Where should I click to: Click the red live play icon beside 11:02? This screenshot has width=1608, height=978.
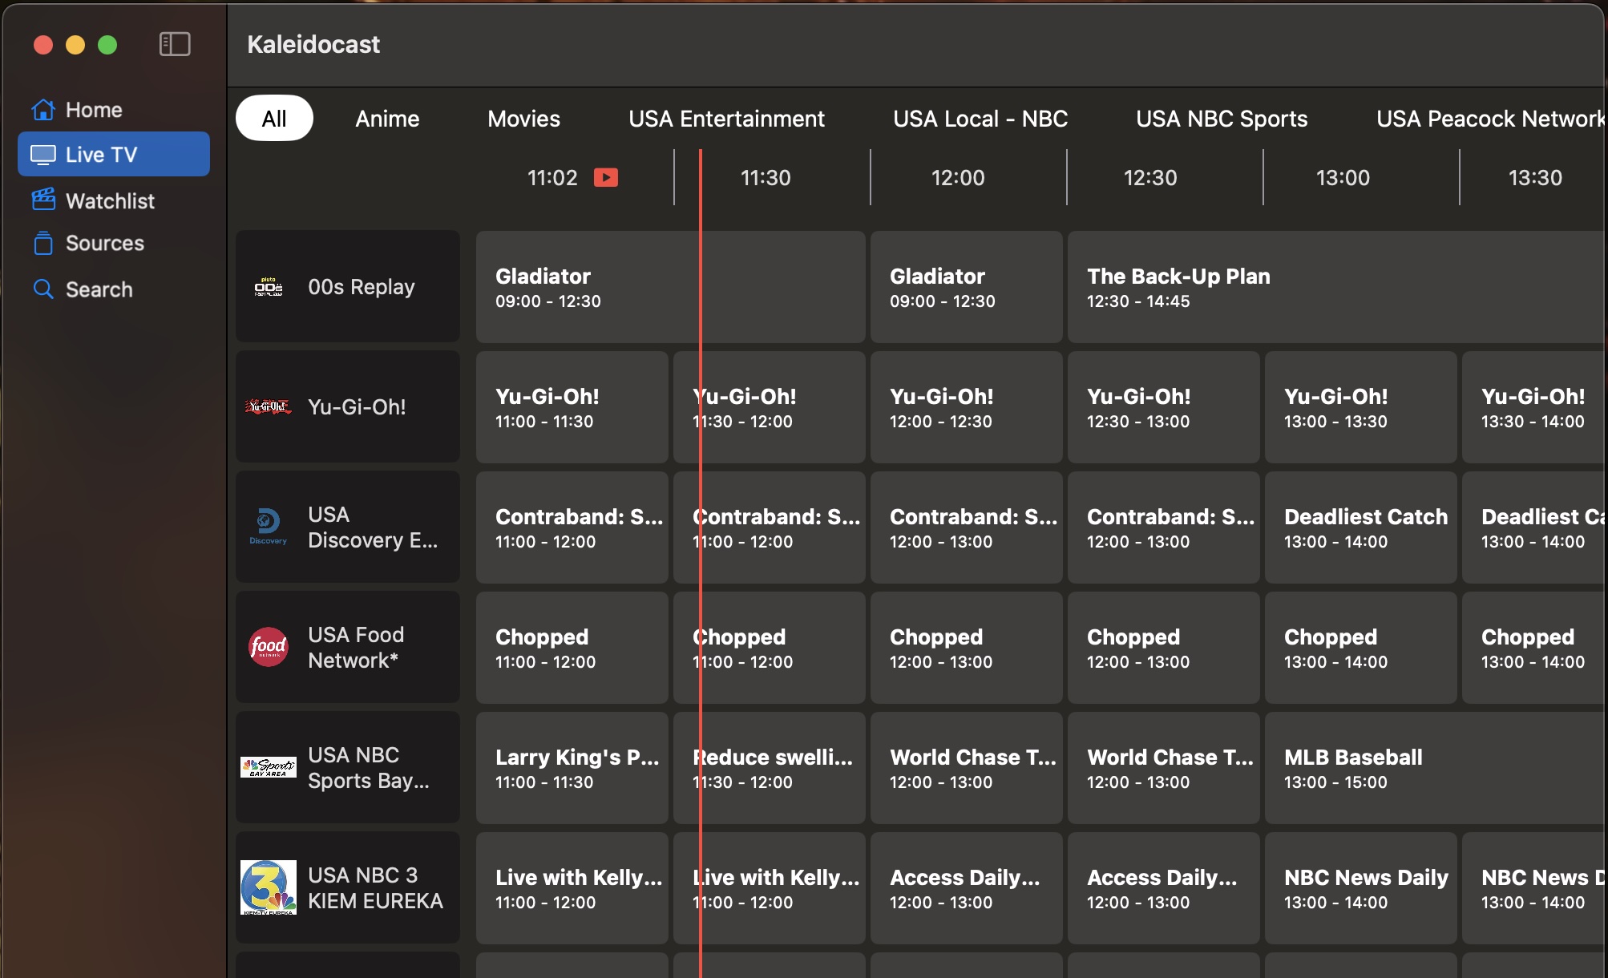[606, 177]
